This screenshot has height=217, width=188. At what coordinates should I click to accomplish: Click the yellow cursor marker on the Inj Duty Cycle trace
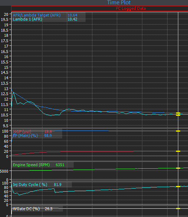click(178, 187)
